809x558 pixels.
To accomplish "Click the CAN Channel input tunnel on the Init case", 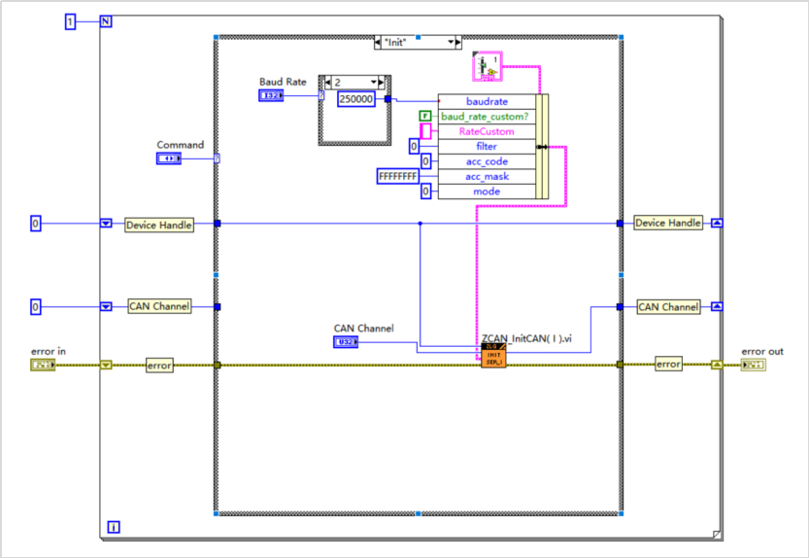I will point(218,307).
